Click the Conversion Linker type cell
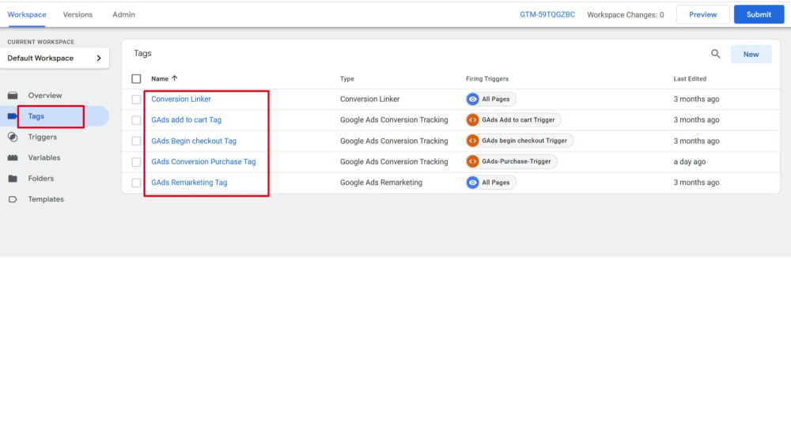This screenshot has width=791, height=445. click(369, 100)
